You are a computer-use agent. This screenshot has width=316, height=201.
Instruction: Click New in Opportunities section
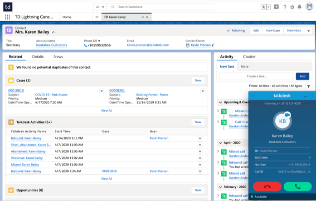(x=198, y=190)
